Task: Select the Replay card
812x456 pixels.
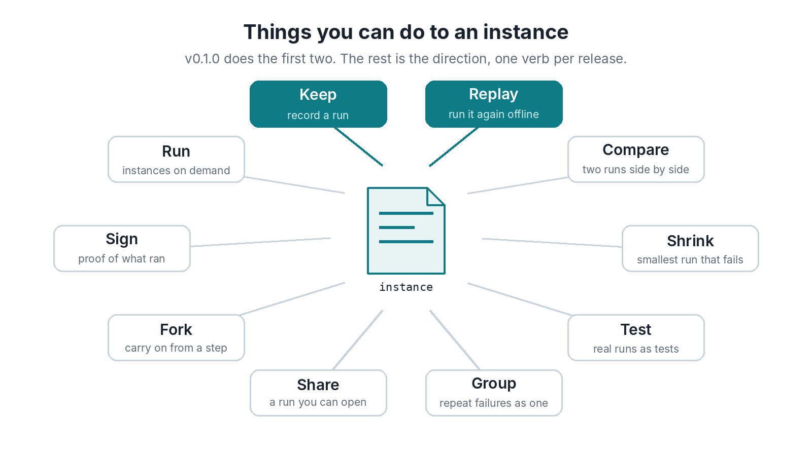Action: (x=494, y=104)
